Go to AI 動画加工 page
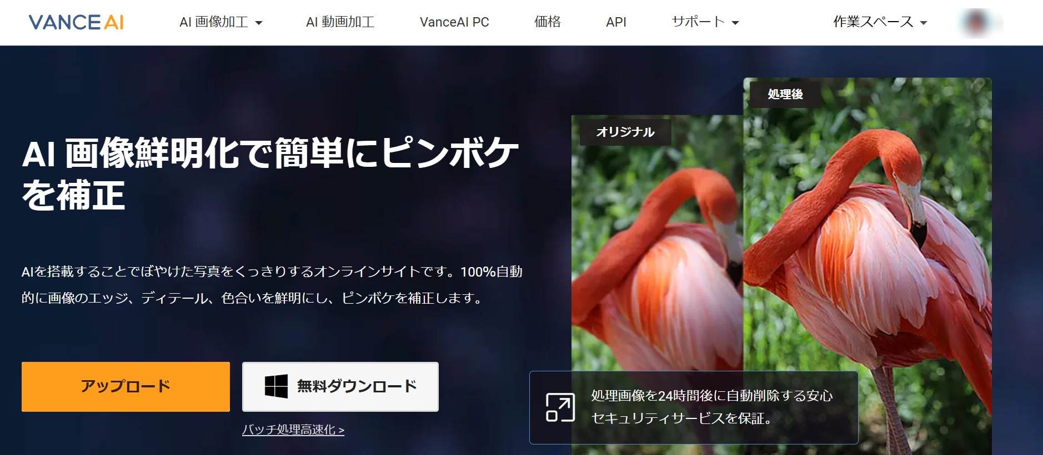This screenshot has height=455, width=1043. point(340,22)
